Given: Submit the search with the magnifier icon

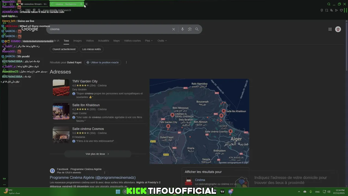Looking at the screenshot, I should (197, 29).
